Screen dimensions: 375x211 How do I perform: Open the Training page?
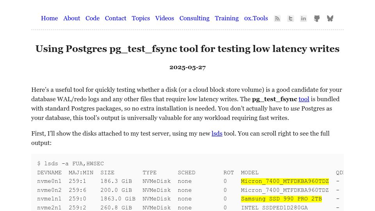pos(227,18)
